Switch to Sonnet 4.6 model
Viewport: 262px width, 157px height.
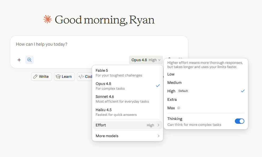tap(128, 99)
